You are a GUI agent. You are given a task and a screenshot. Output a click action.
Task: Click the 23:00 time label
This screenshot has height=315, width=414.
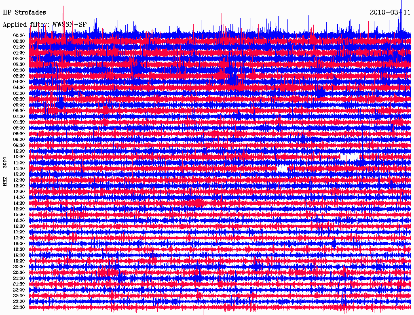click(x=19, y=302)
